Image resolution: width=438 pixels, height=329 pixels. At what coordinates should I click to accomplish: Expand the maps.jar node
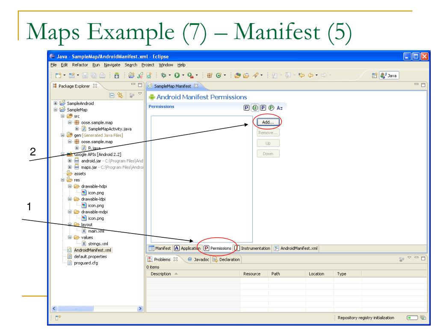(70, 167)
